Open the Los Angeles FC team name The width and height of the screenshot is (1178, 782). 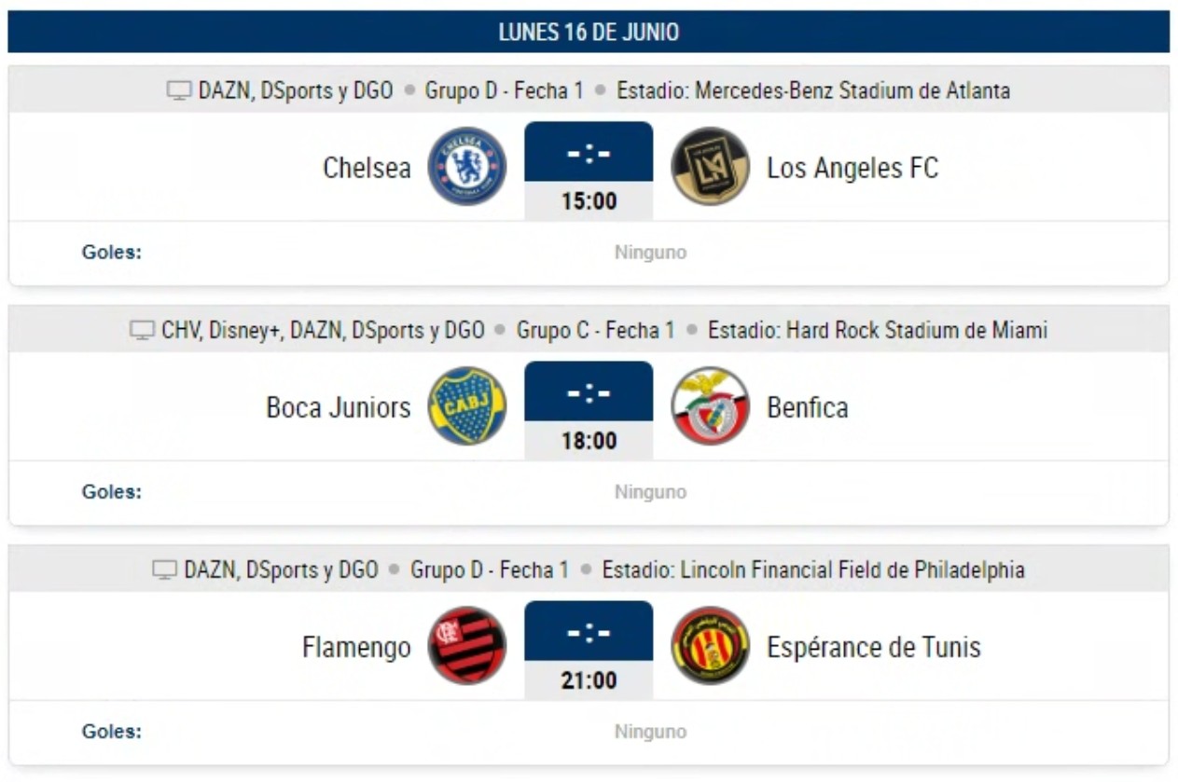[x=852, y=168]
